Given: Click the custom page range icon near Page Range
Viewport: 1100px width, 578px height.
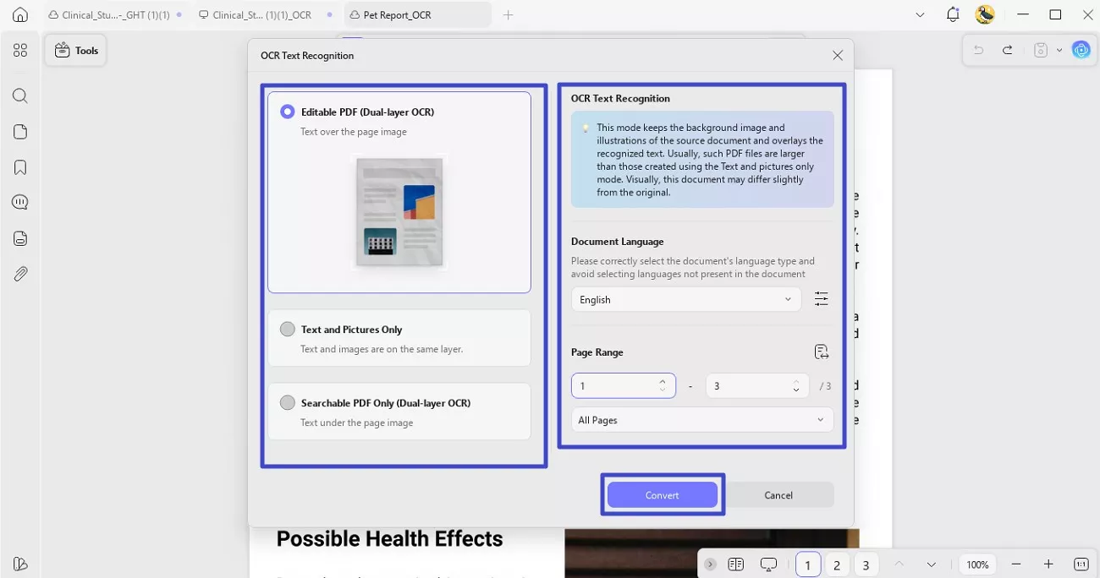Looking at the screenshot, I should click(x=821, y=351).
